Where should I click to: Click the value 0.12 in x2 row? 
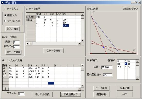point(38,71)
